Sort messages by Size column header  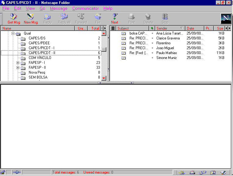pyautogui.click(x=220, y=28)
